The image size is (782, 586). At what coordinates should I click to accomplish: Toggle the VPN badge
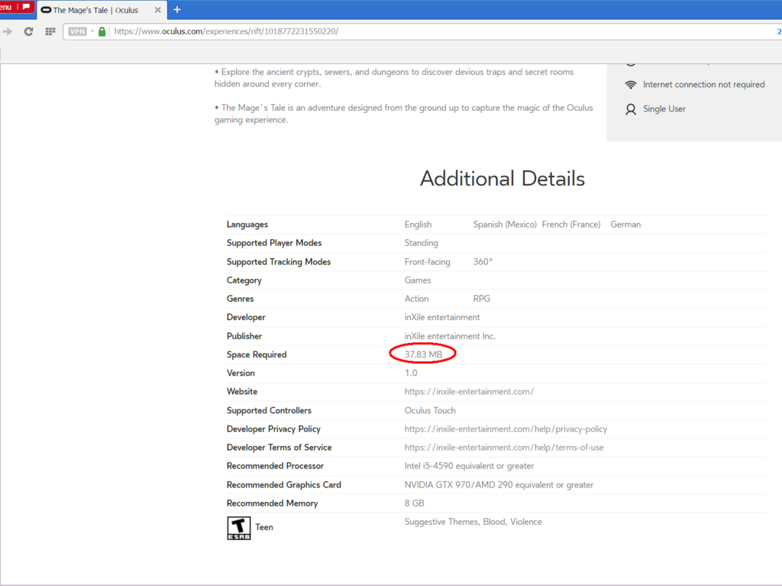click(x=77, y=31)
